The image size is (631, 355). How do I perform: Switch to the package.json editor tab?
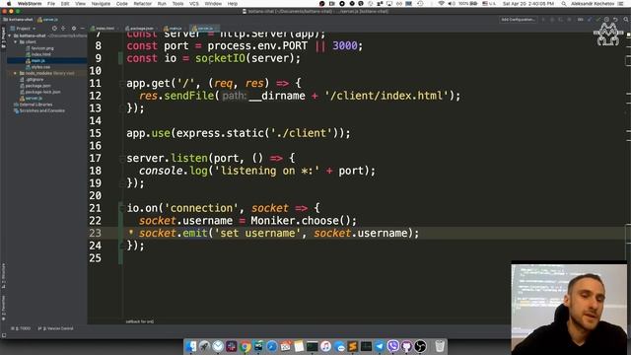(x=140, y=29)
